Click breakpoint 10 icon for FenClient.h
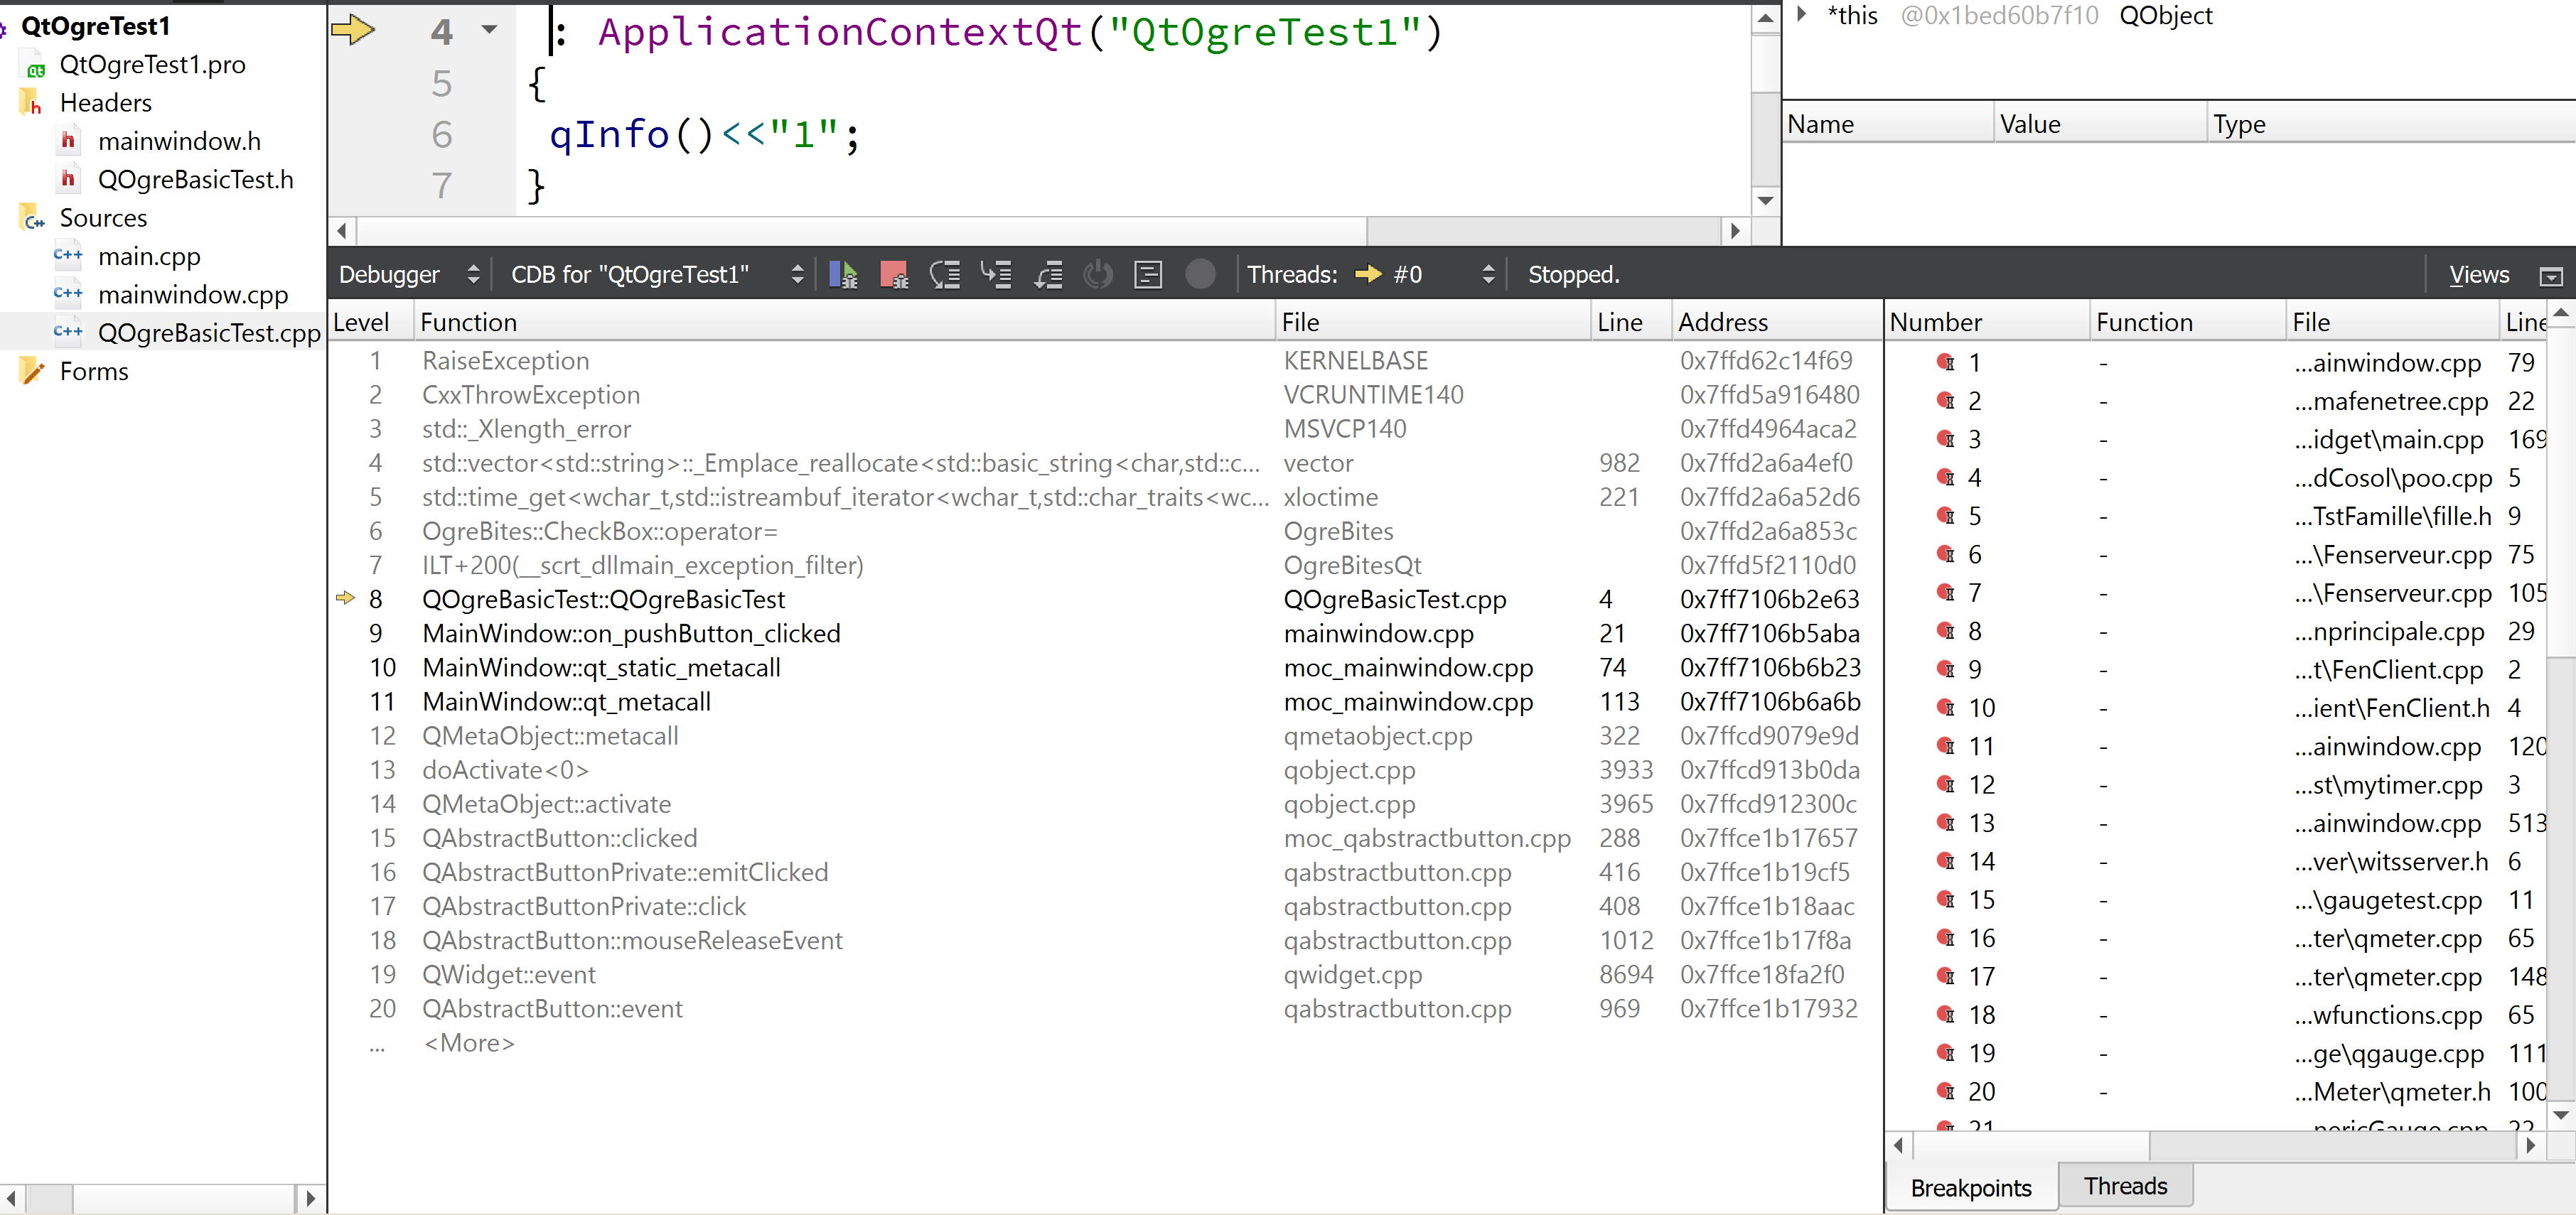 1945,708
